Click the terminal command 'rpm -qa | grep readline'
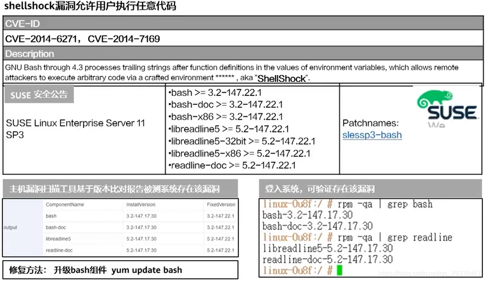The width and height of the screenshot is (485, 281). coord(395,237)
